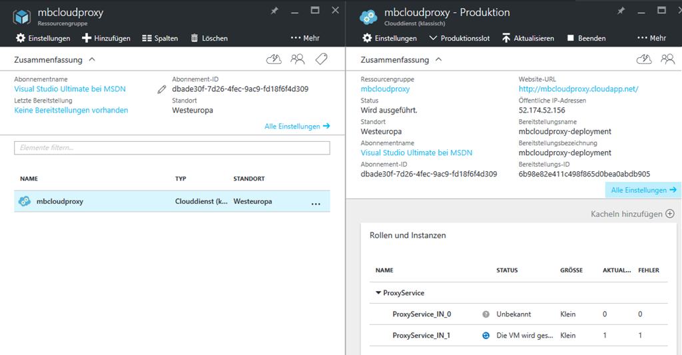This screenshot has width=682, height=355.
Task: Click Löschen to delete resource group
Action: coord(209,38)
